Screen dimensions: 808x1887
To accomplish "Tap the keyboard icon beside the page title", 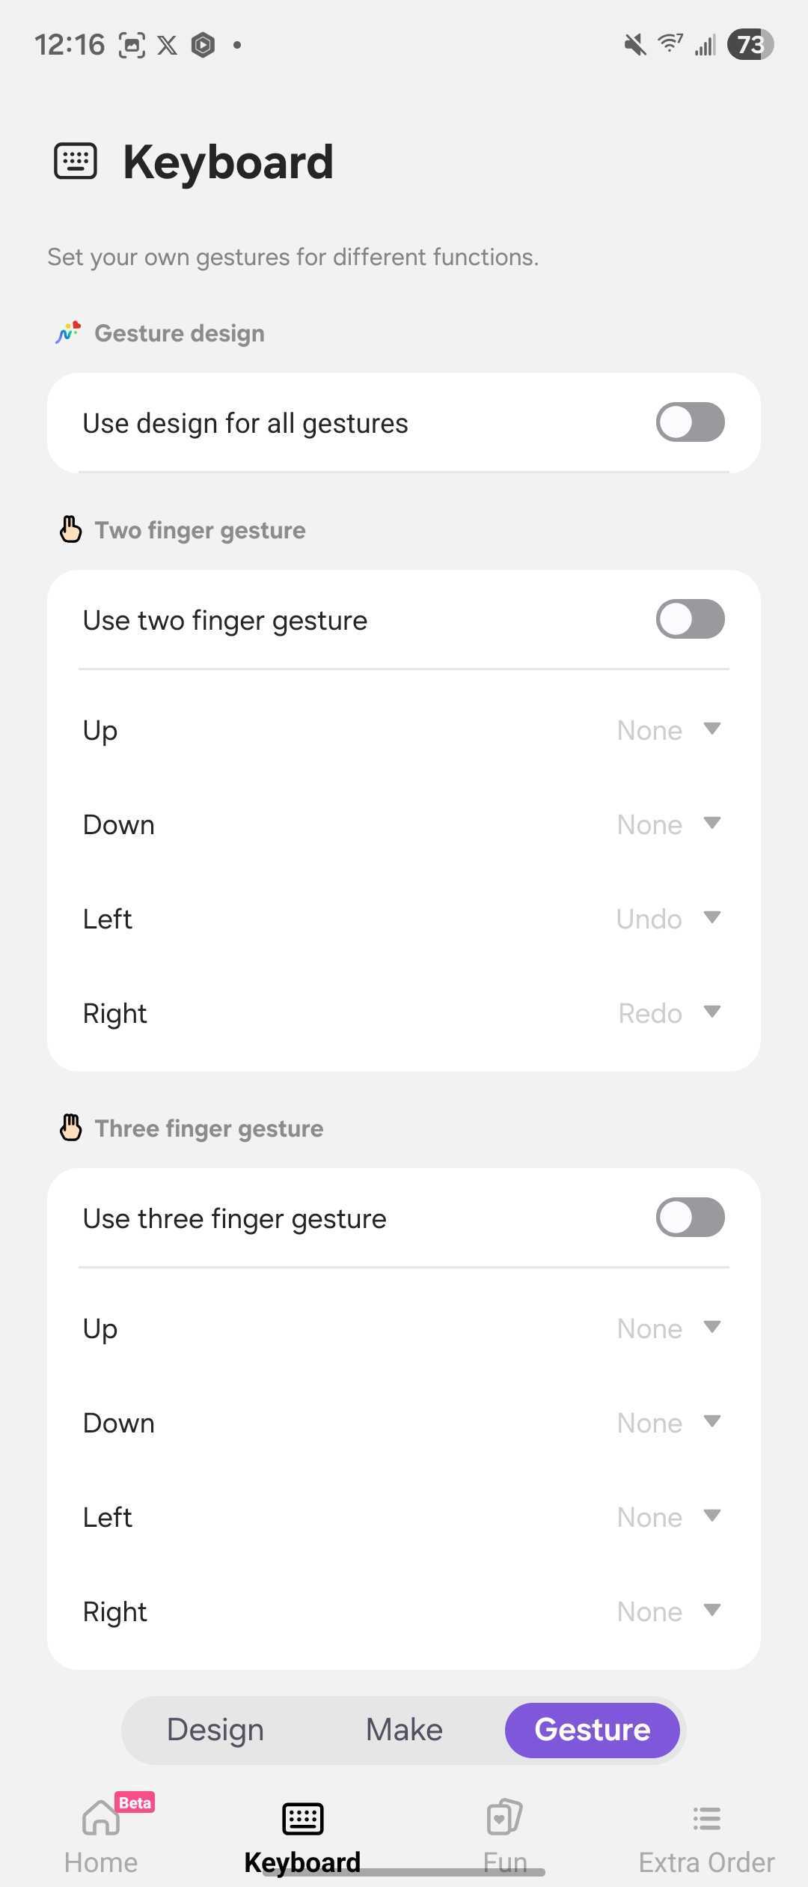I will (x=76, y=161).
